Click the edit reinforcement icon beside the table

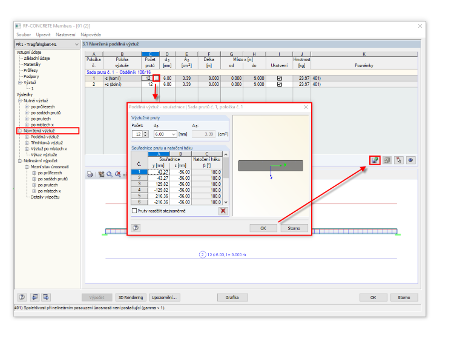[375, 160]
